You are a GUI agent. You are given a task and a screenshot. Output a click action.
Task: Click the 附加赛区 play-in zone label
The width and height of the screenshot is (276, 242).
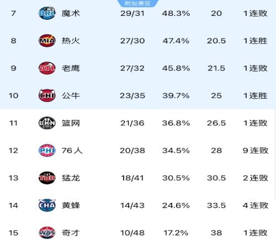tap(137, 3)
